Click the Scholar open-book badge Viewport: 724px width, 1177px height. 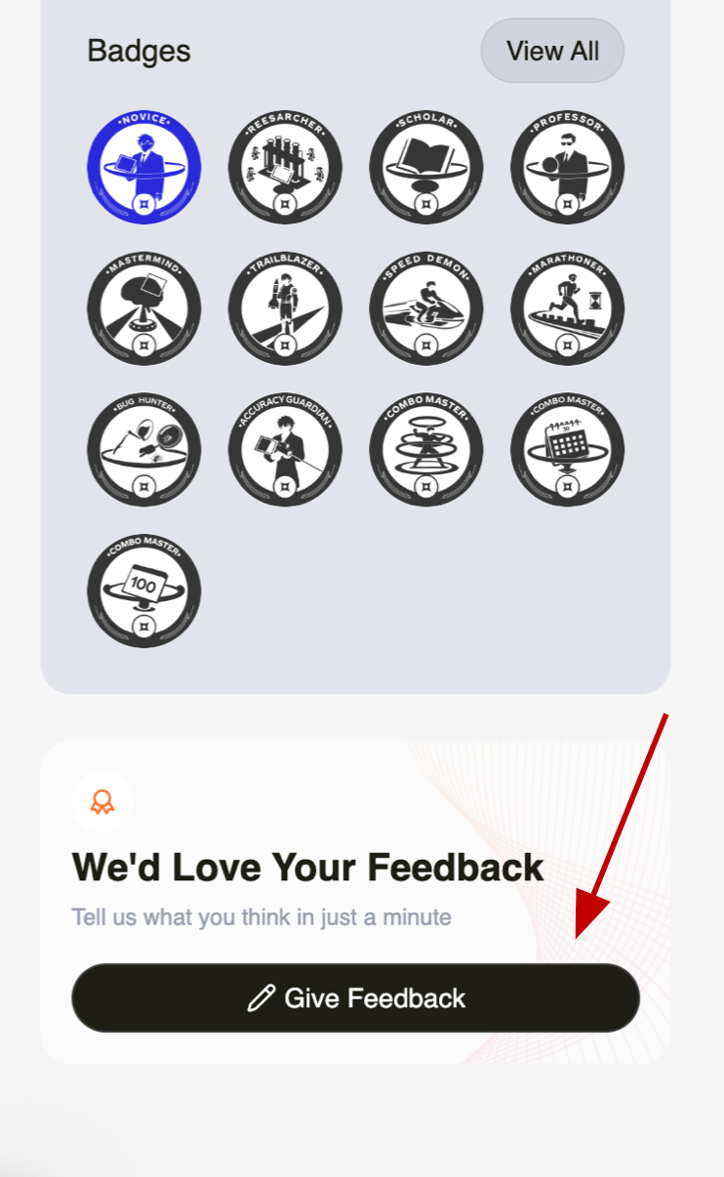426,167
